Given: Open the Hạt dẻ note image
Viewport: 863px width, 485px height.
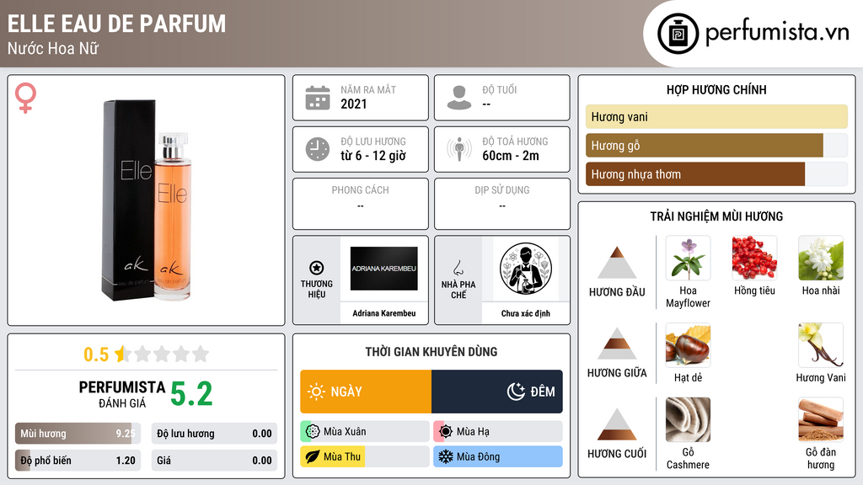Looking at the screenshot, I should pyautogui.click(x=688, y=344).
